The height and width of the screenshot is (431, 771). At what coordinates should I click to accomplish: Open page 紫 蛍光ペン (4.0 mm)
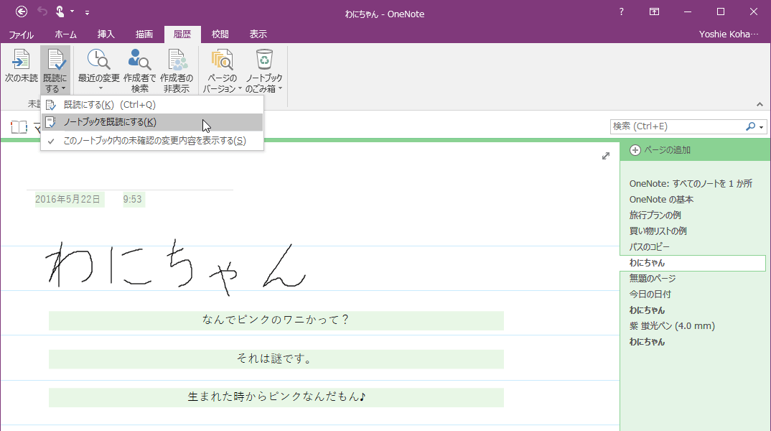tap(672, 325)
